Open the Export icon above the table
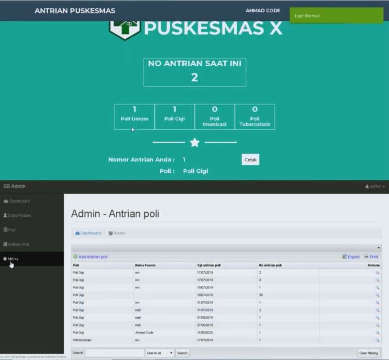Image resolution: width=389 pixels, height=360 pixels. [344, 256]
